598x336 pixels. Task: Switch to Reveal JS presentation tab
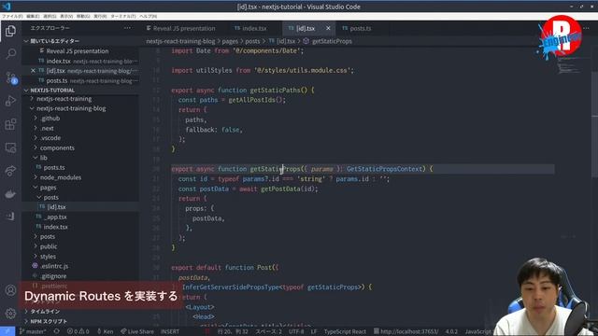pyautogui.click(x=180, y=29)
